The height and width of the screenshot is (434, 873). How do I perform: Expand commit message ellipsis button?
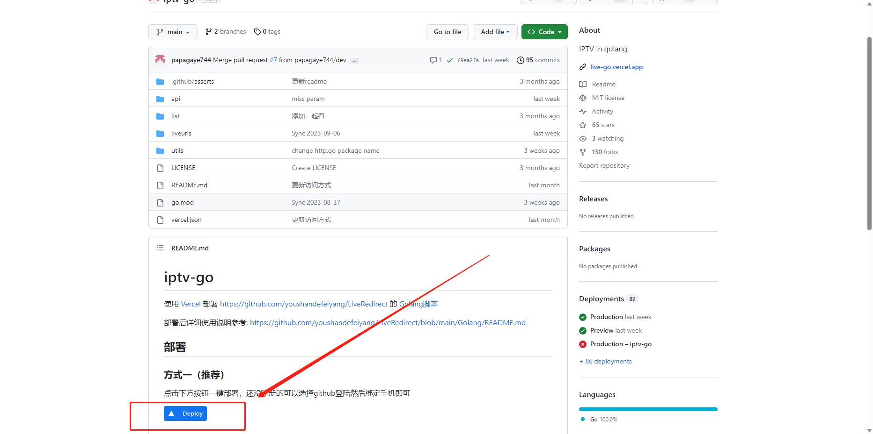coord(354,60)
